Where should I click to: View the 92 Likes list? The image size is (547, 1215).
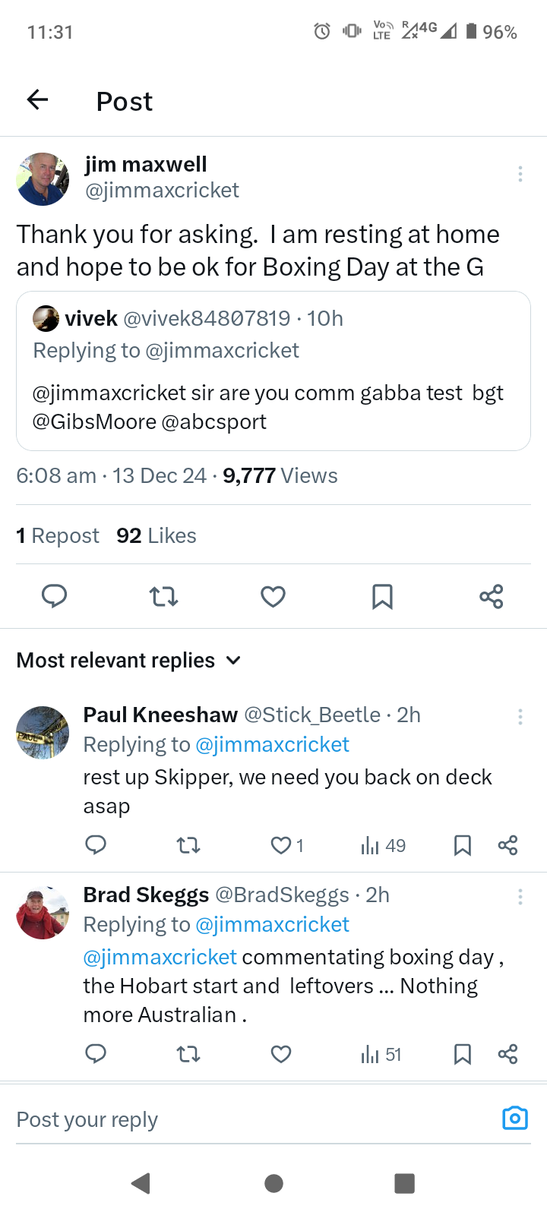(157, 536)
